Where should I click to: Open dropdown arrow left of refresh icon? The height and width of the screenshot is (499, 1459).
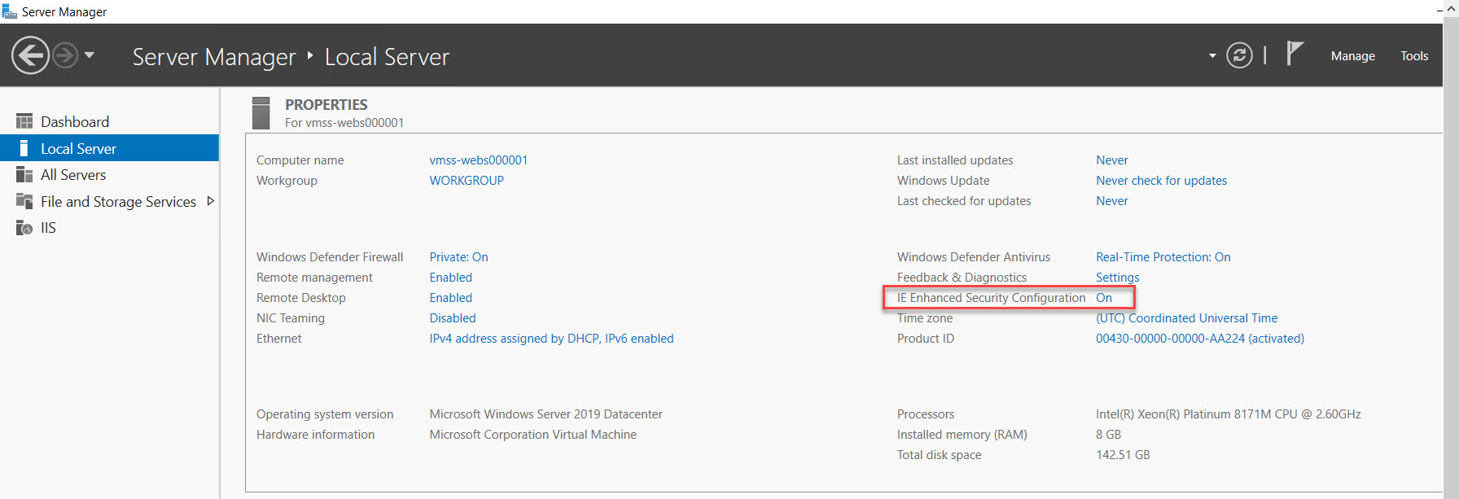click(x=1212, y=56)
